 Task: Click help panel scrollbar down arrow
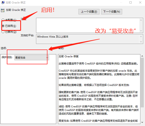[142, 122]
